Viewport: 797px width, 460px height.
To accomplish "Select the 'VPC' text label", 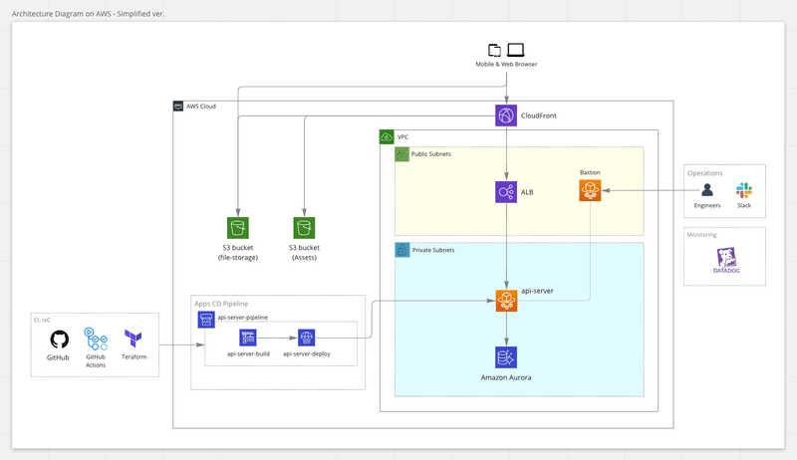I will (x=402, y=137).
